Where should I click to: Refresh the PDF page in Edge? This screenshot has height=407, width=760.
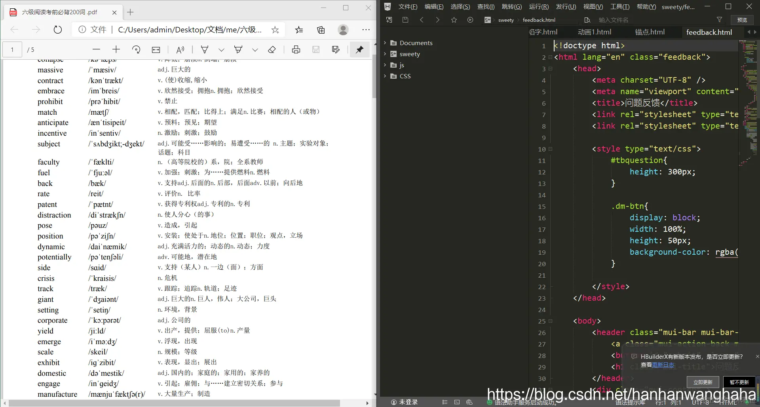pyautogui.click(x=58, y=30)
